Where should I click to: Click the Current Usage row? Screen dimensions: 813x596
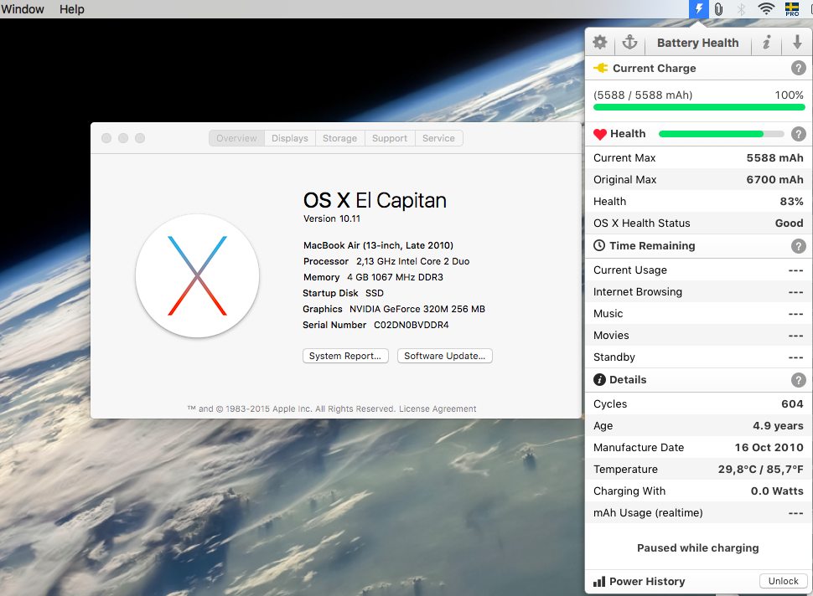(x=698, y=270)
